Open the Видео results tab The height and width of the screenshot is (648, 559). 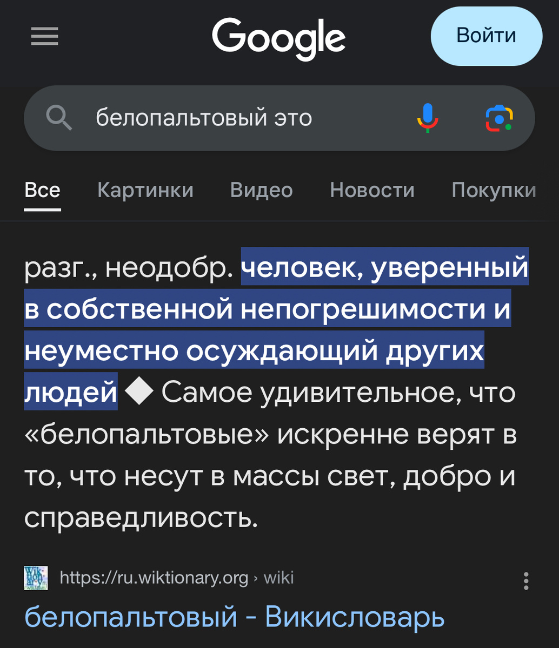(x=261, y=190)
